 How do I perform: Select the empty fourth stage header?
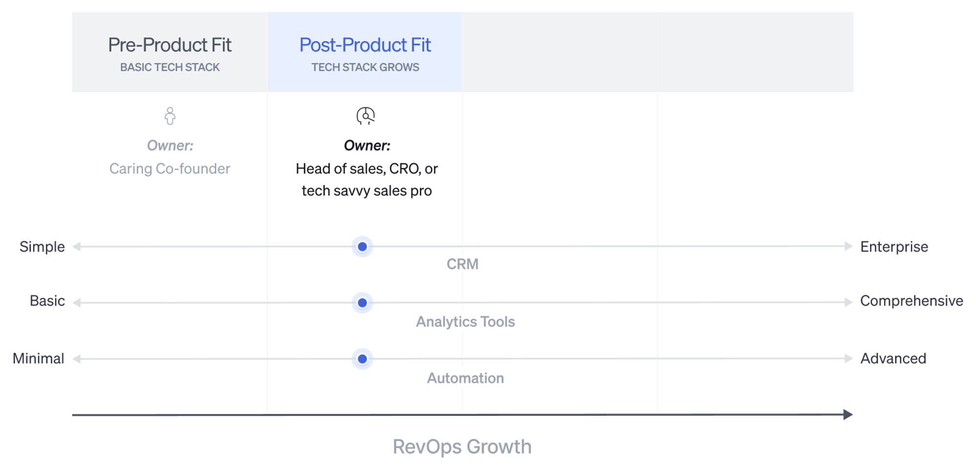755,52
